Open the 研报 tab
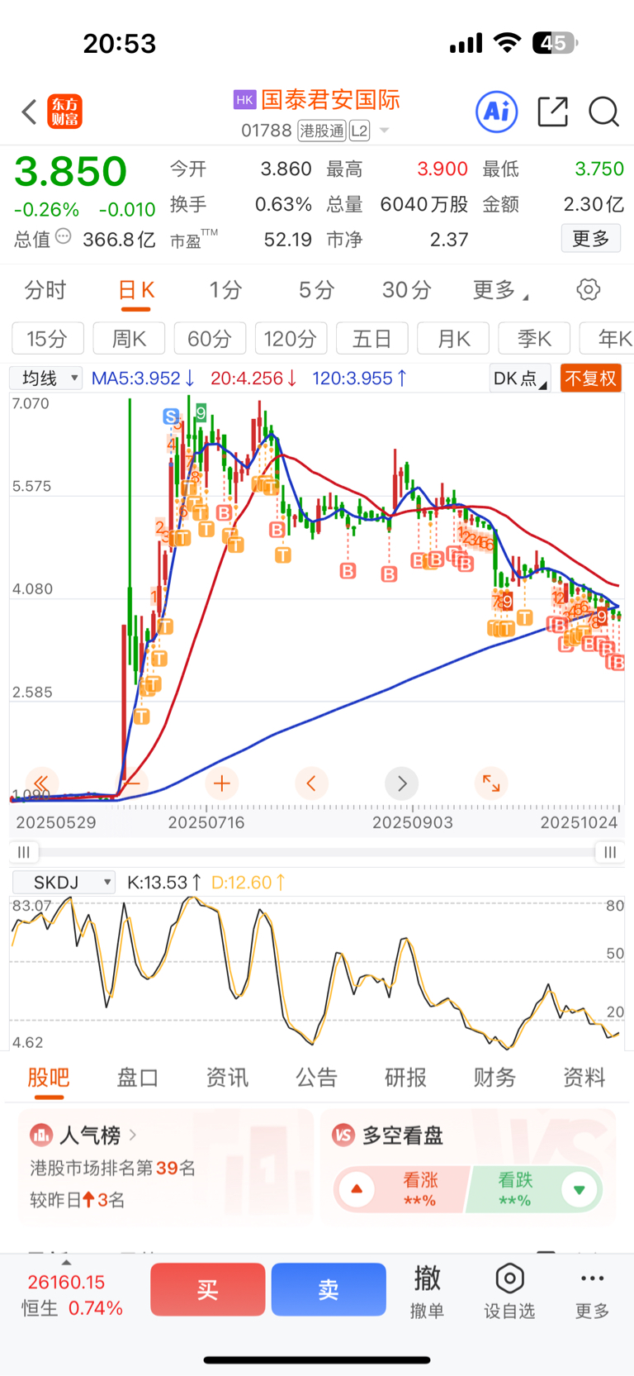The height and width of the screenshot is (1376, 634). [405, 1078]
